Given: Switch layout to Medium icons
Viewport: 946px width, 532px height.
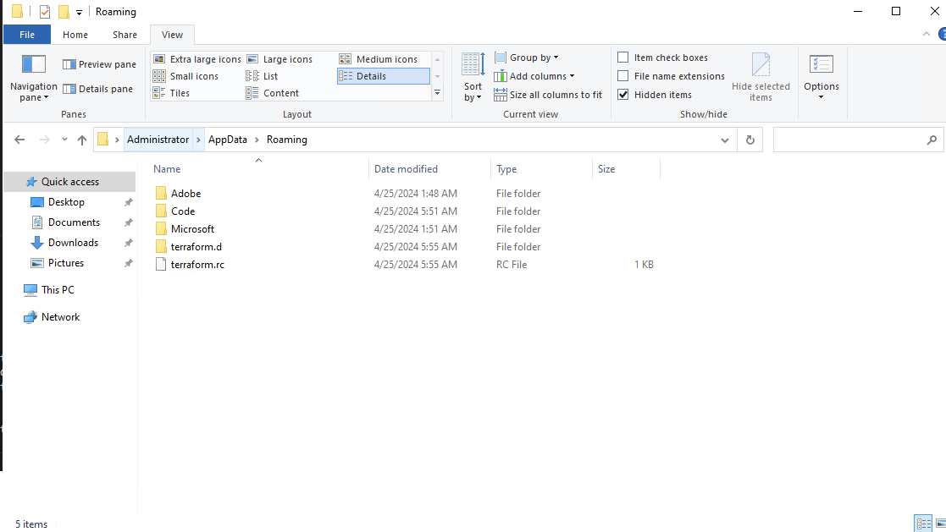Looking at the screenshot, I should (x=379, y=59).
